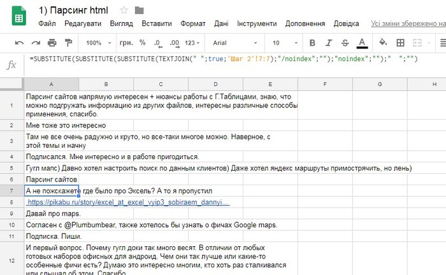Star the document next to title
Viewport: 446px width, 275px height.
[124, 10]
